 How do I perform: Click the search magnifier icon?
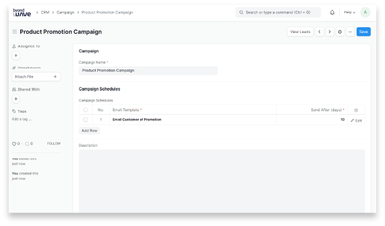[x=241, y=12]
